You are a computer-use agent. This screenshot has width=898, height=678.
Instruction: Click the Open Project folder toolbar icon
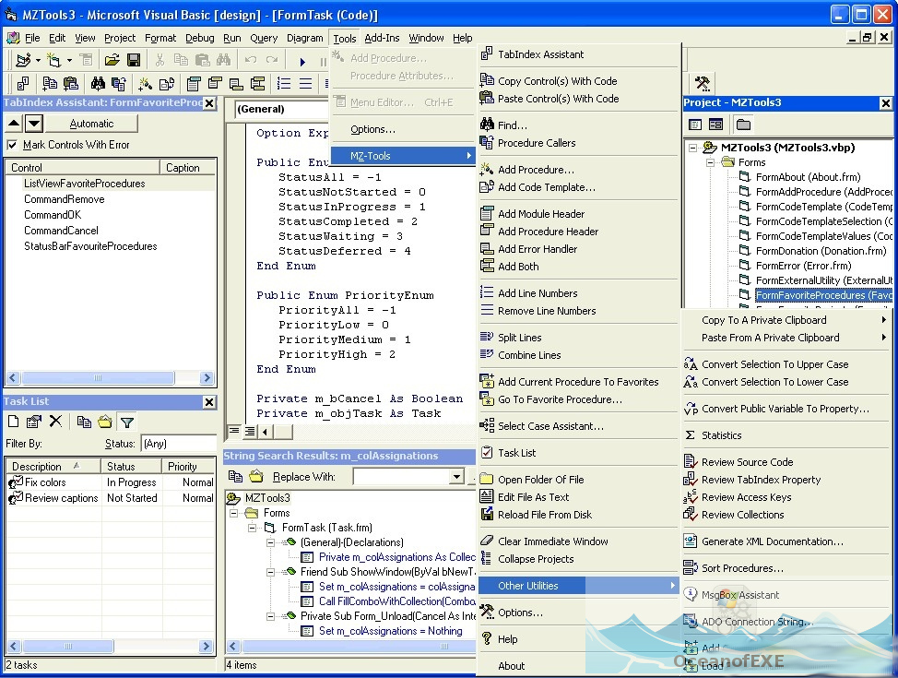(112, 60)
